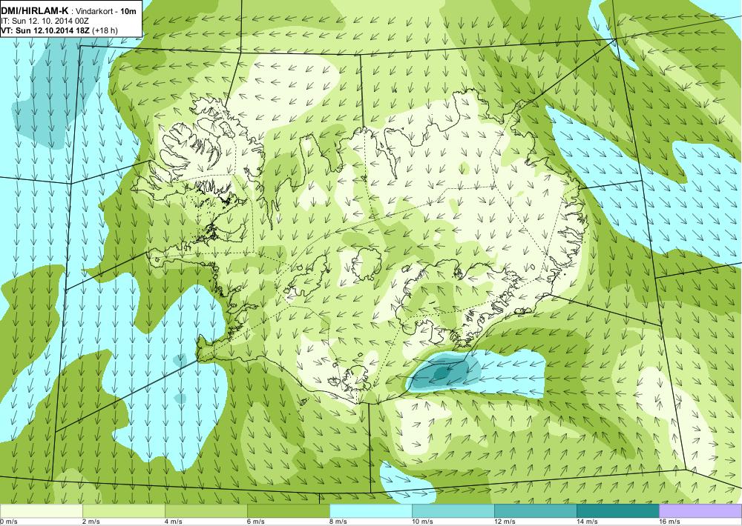This screenshot has width=742, height=526.
Task: Click the 0–2 m/s pale yellow legend swatch
Action: pos(41,510)
